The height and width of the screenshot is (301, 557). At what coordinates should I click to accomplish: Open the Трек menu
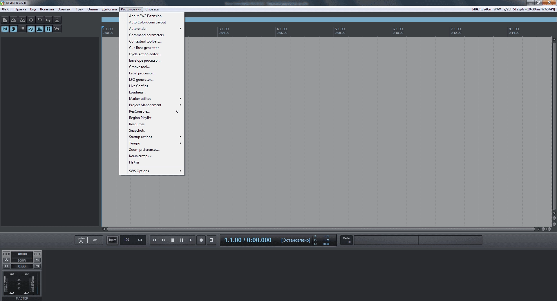tap(79, 9)
